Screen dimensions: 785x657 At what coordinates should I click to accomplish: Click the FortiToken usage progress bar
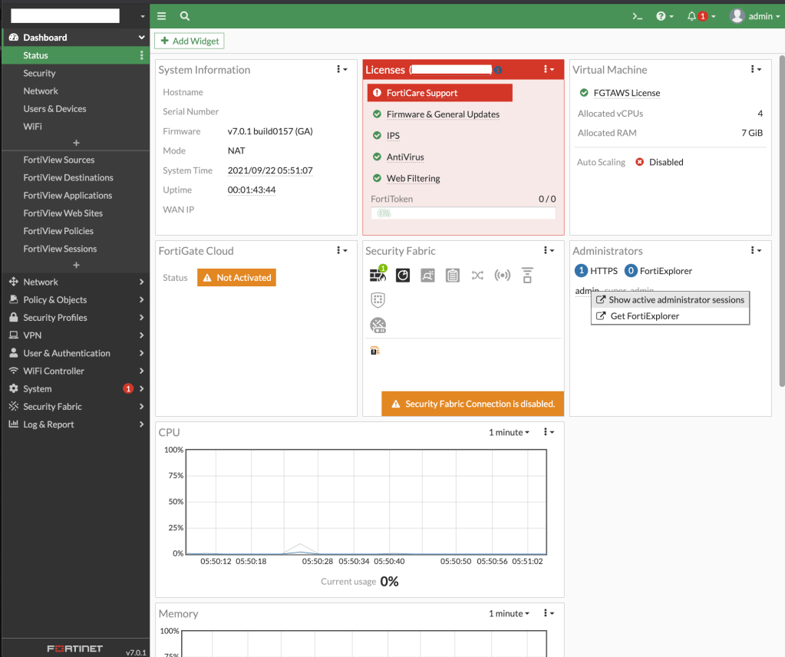pyautogui.click(x=463, y=213)
